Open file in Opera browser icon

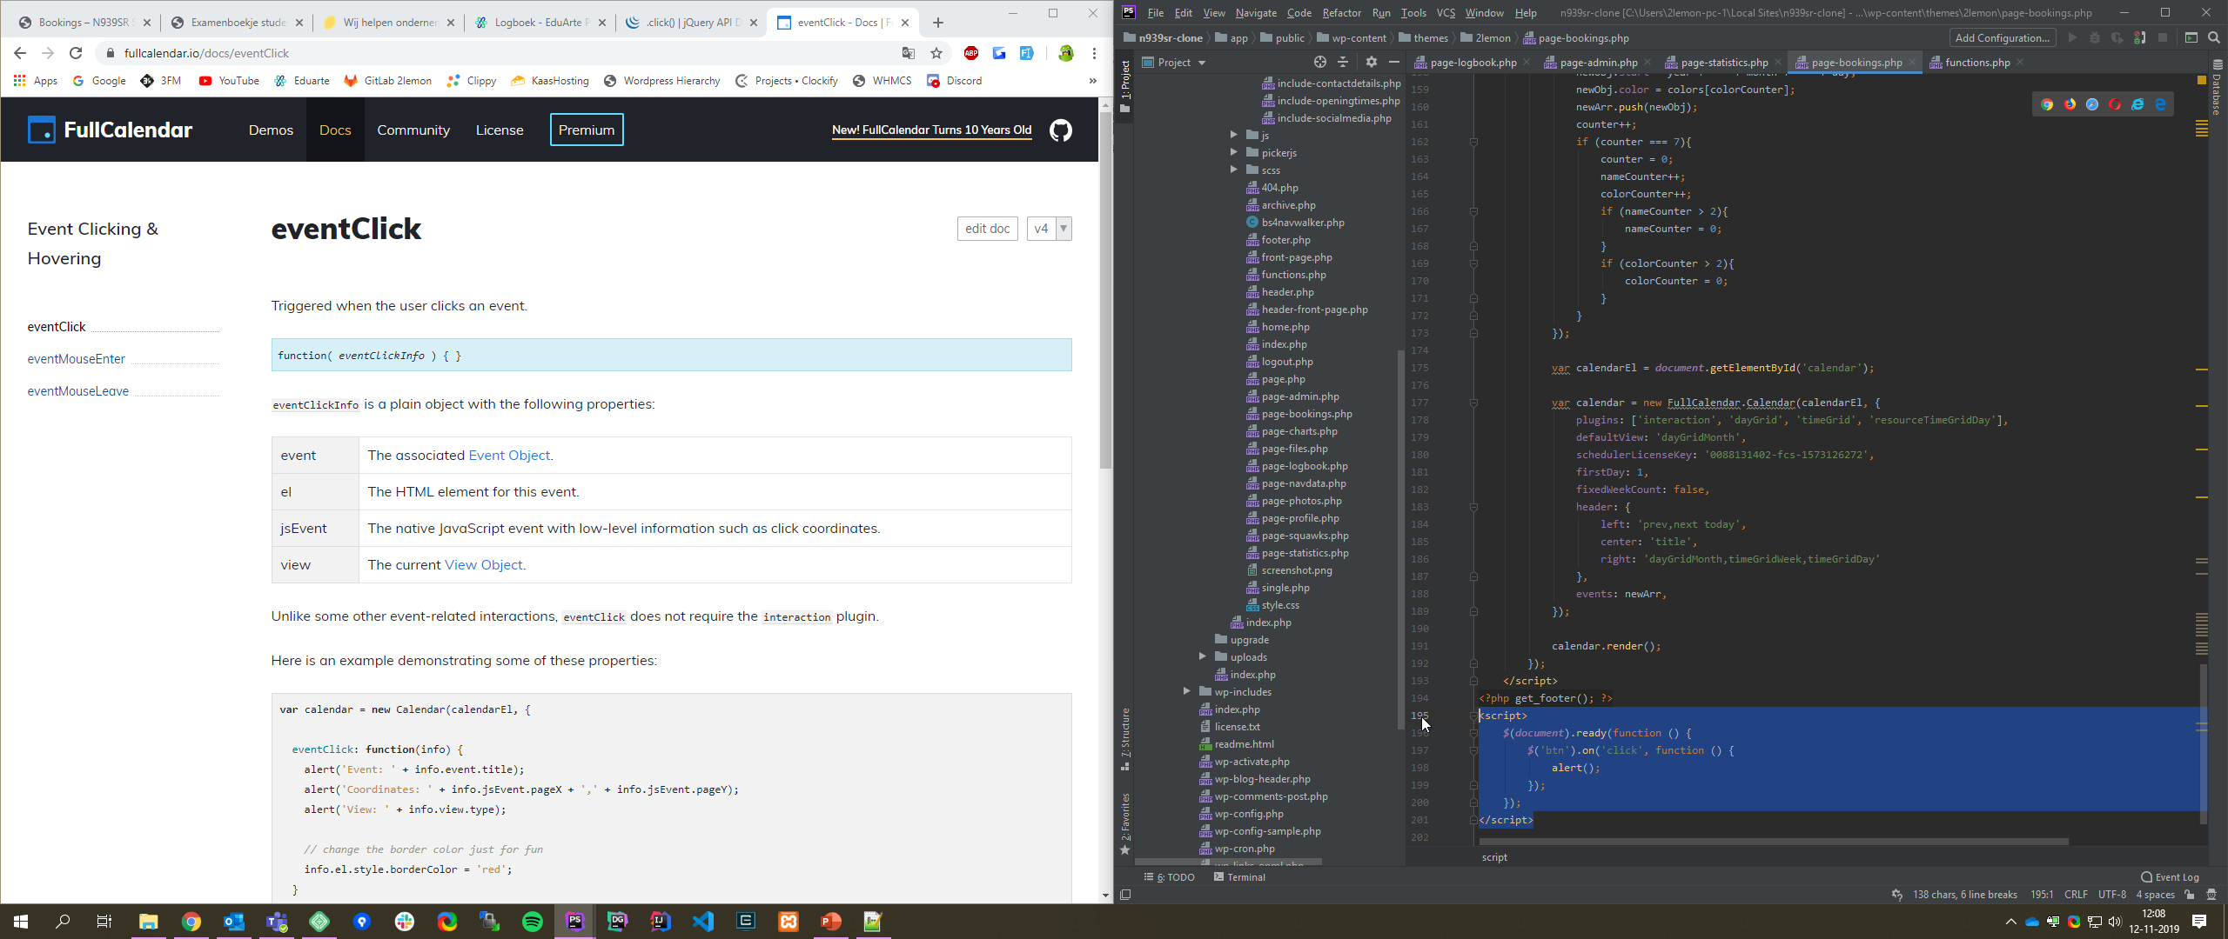click(x=2115, y=104)
